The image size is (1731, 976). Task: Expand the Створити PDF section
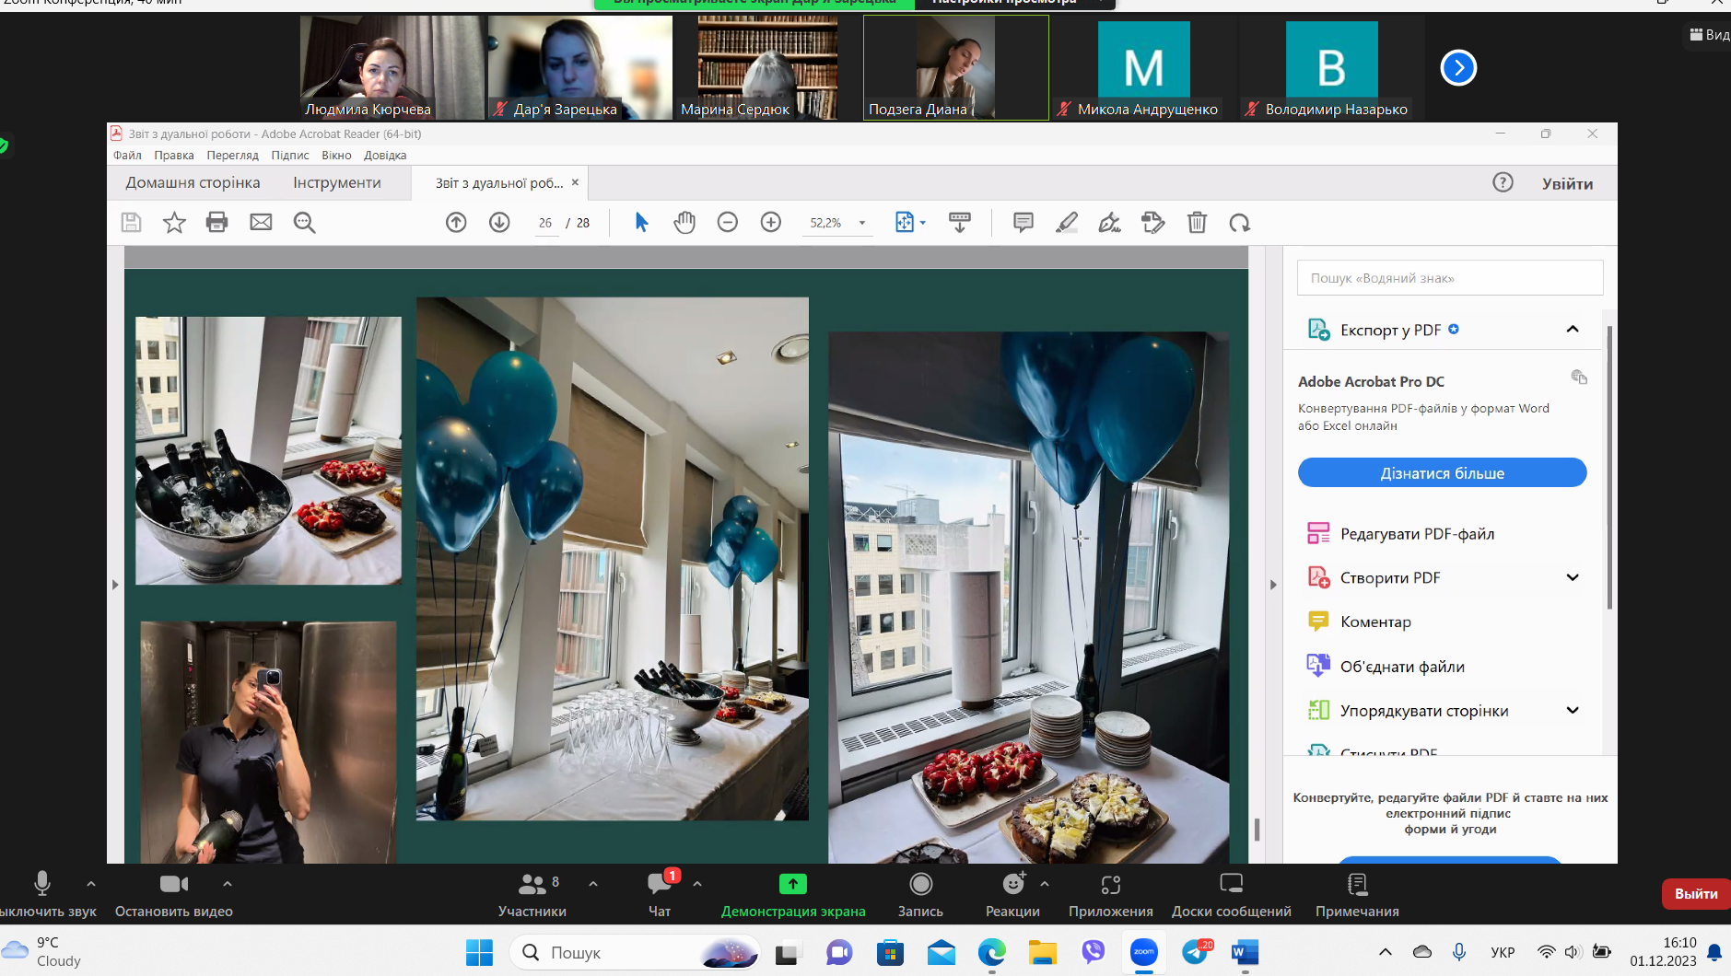[x=1572, y=577]
